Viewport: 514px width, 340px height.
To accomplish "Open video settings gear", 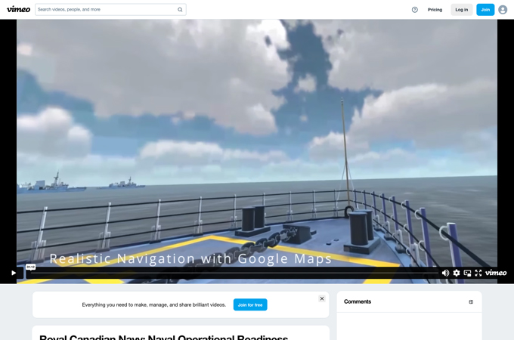I will pyautogui.click(x=457, y=273).
